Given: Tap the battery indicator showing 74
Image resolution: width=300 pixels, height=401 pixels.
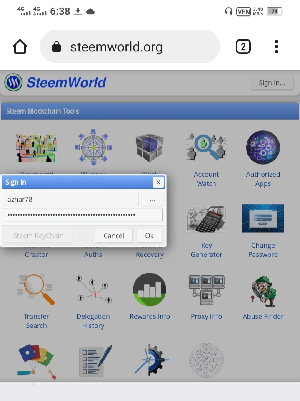Looking at the screenshot, I should pyautogui.click(x=275, y=12).
